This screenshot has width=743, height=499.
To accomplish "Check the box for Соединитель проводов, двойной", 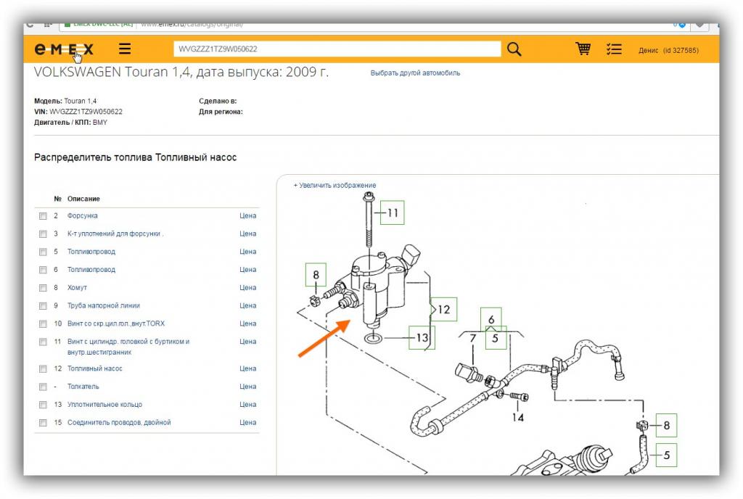I will (43, 423).
